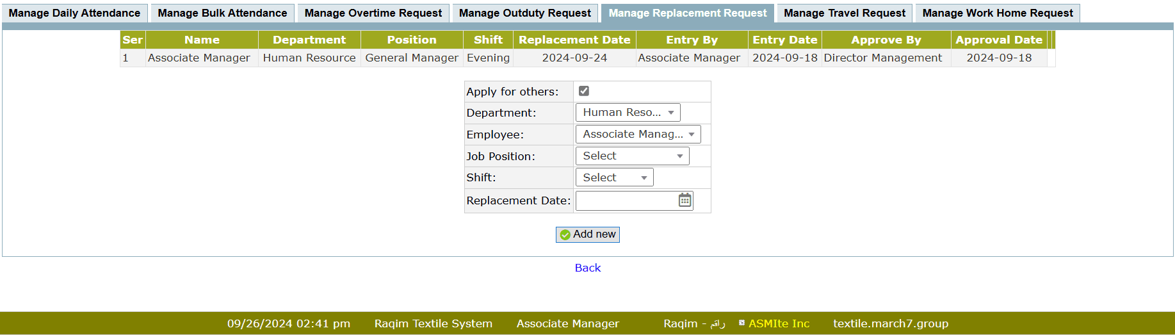
Task: Click the ASMIte Inc footer link
Action: point(779,323)
